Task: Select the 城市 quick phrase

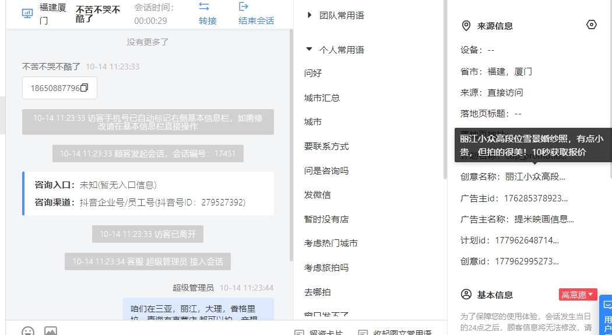Action: pyautogui.click(x=313, y=122)
